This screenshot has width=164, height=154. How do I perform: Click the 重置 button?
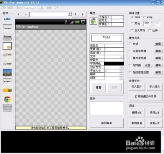[99, 87]
